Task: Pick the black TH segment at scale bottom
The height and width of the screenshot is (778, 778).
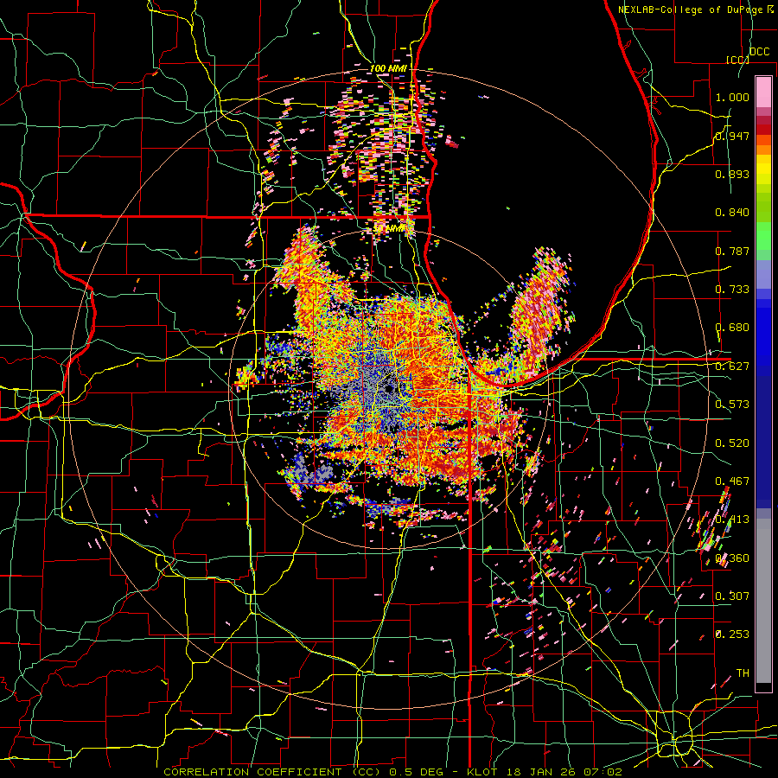Action: coord(763,687)
